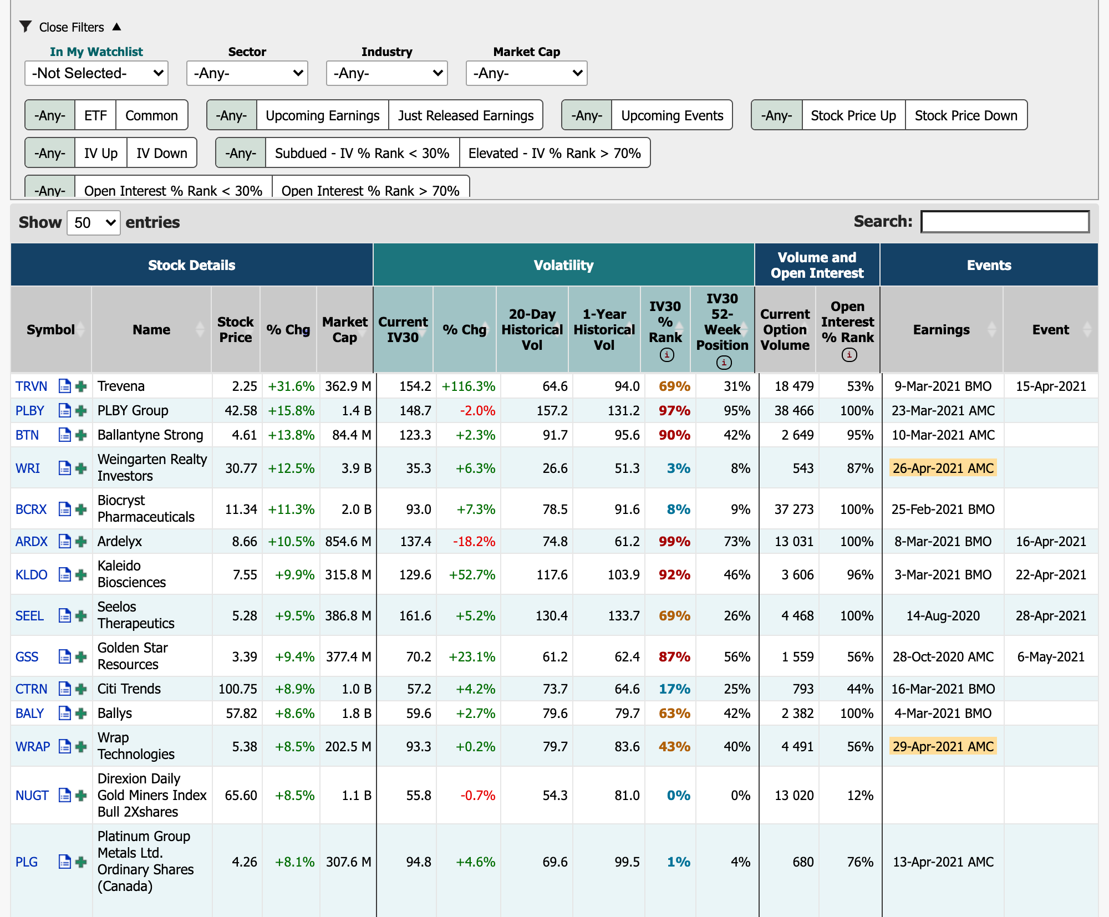Select IV Down filter option

(x=162, y=153)
